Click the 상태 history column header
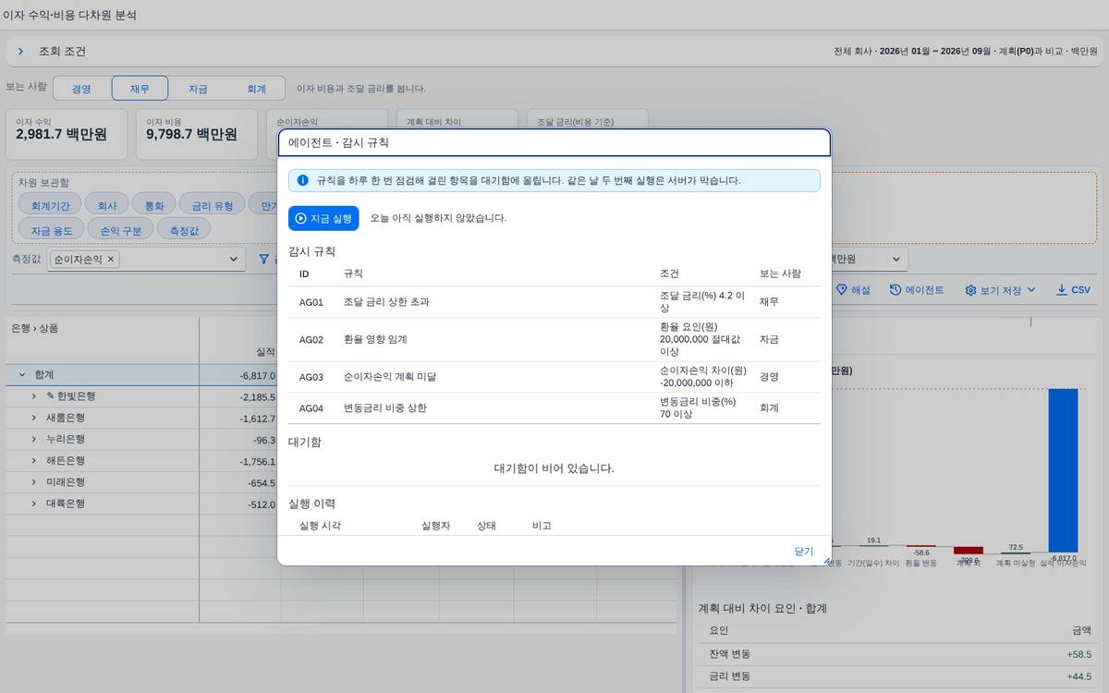The height and width of the screenshot is (693, 1109). (x=486, y=526)
